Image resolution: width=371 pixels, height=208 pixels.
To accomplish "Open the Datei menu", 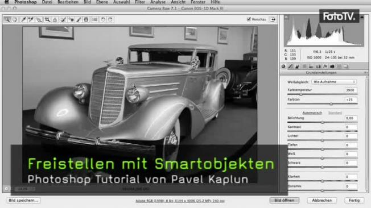I will 47,2.
